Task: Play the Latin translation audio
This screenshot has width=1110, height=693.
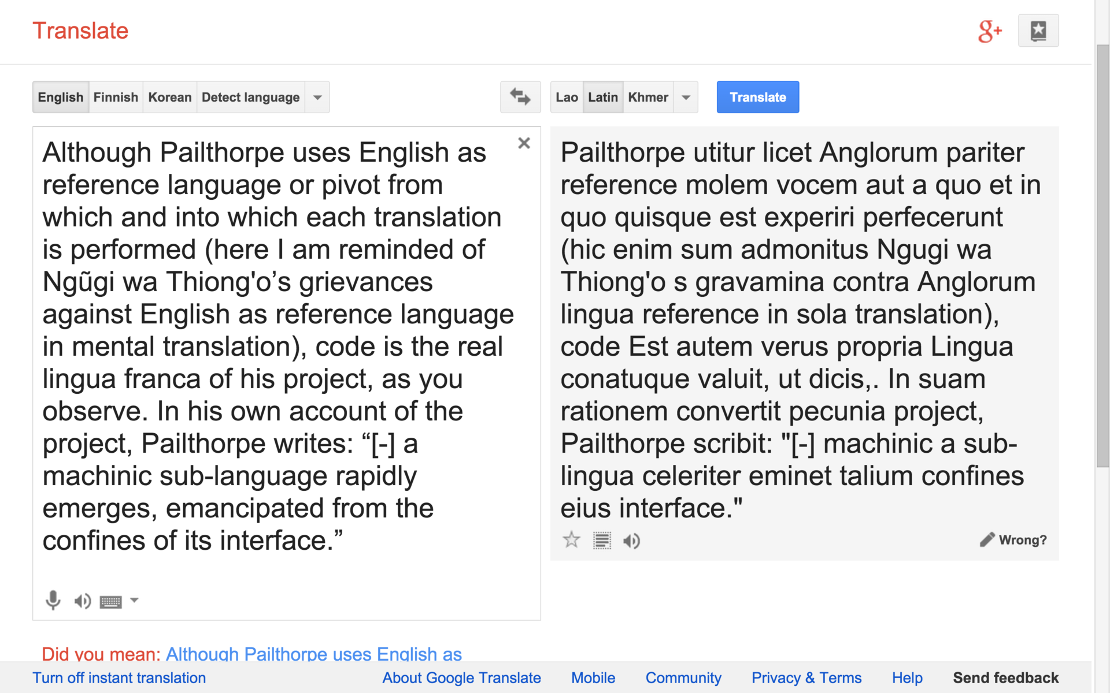Action: pyautogui.click(x=631, y=541)
